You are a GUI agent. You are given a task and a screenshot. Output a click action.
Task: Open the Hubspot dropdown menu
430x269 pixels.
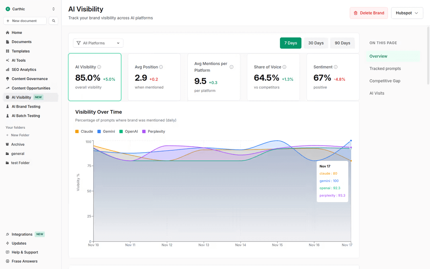point(407,13)
